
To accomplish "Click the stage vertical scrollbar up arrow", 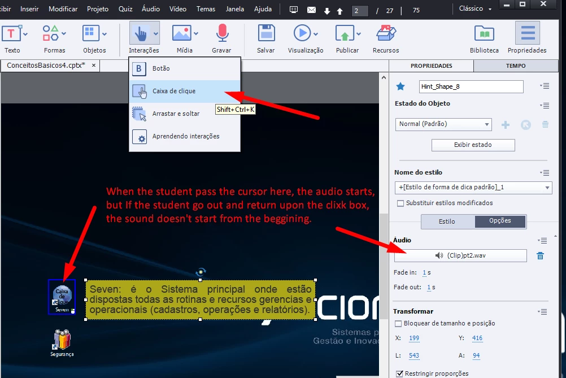I will (384, 77).
